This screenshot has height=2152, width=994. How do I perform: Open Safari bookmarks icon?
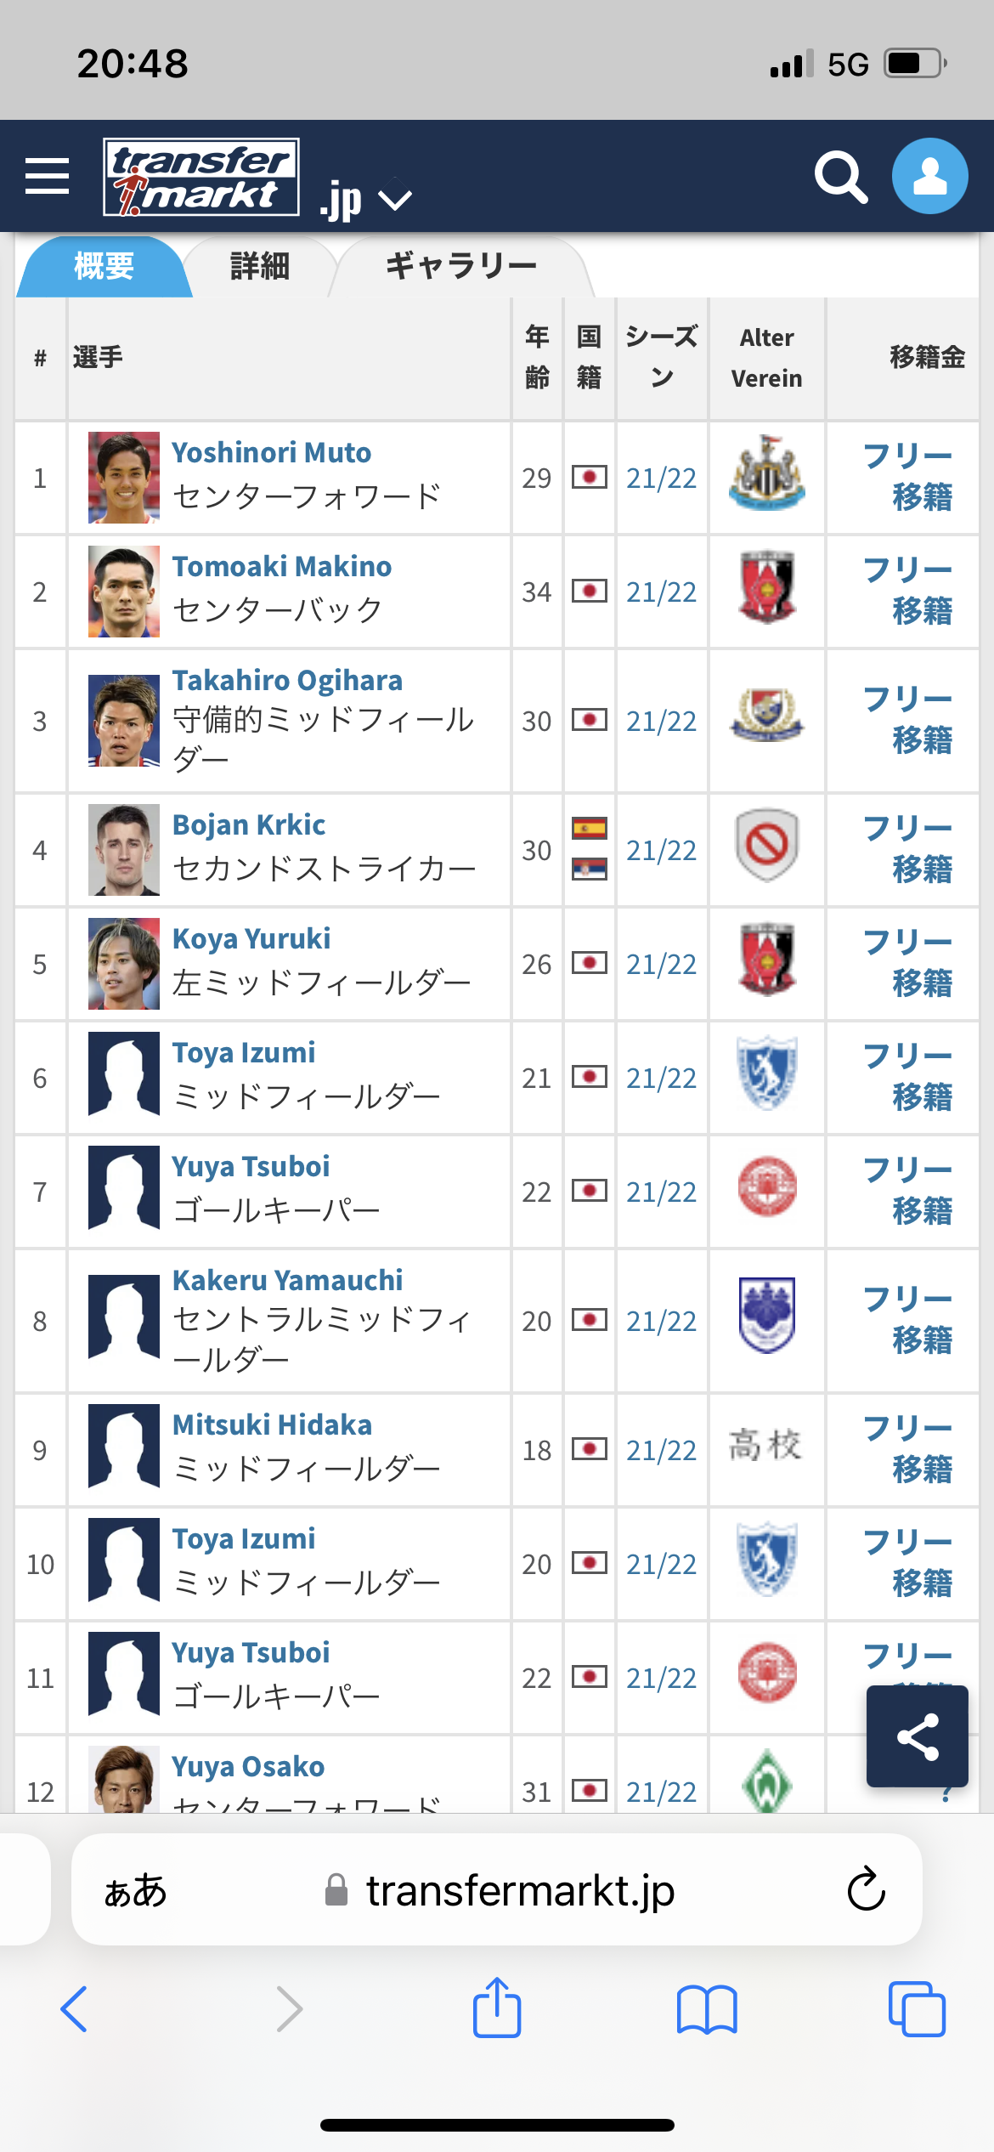click(x=706, y=2009)
